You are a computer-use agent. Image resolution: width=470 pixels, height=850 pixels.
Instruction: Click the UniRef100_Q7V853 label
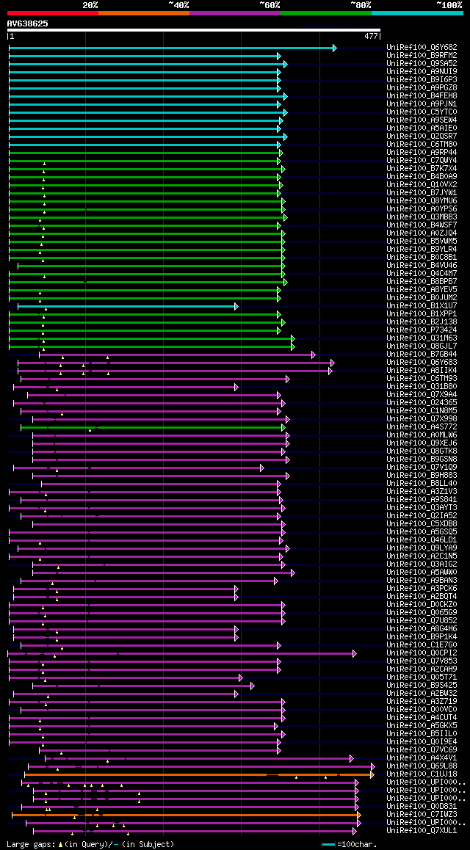pos(422,661)
